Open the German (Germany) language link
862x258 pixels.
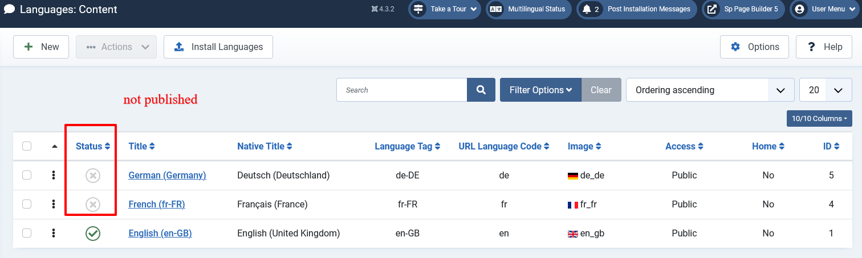(167, 175)
